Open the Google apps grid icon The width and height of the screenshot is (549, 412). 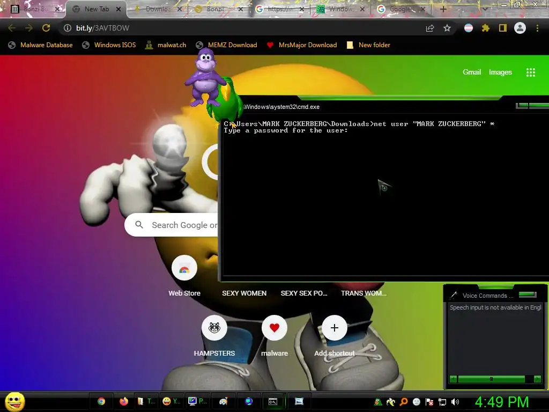click(x=531, y=72)
